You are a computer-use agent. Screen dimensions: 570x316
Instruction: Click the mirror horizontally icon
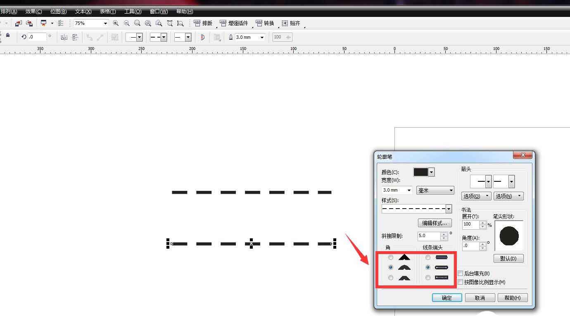(x=64, y=37)
